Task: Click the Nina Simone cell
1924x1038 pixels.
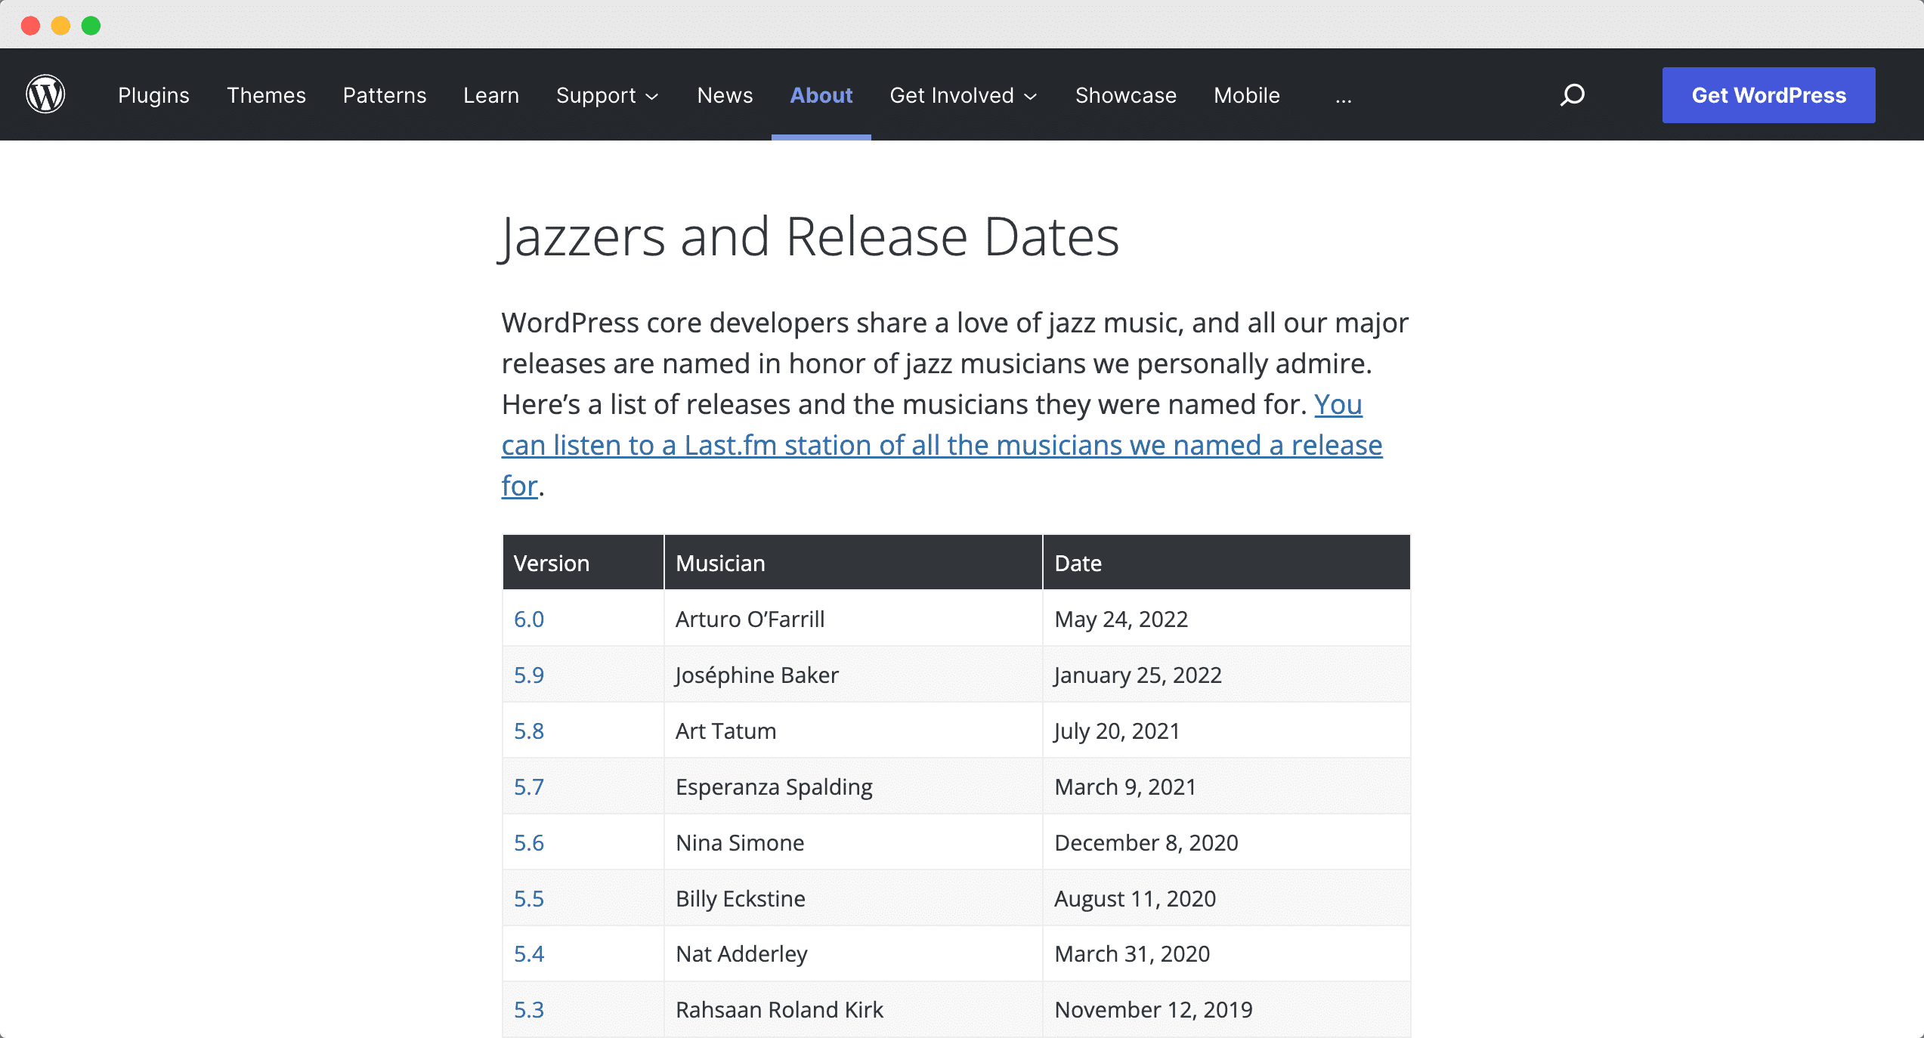Action: click(853, 842)
